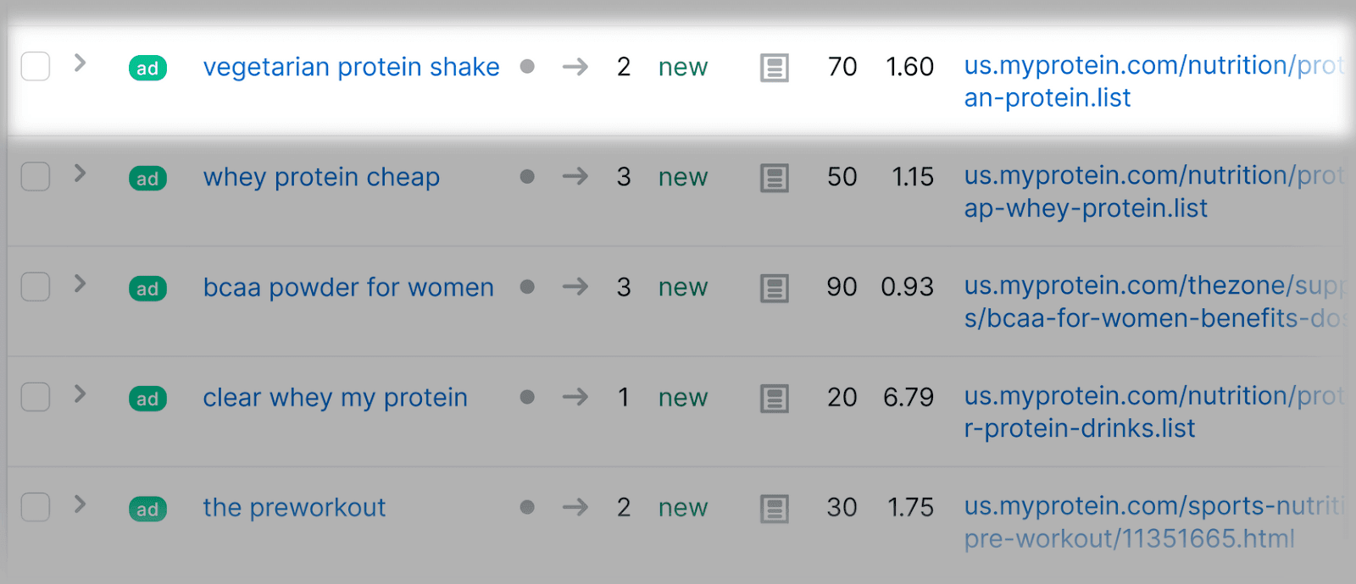Click the ad badge beside the preworkout
The image size is (1356, 584).
point(147,509)
